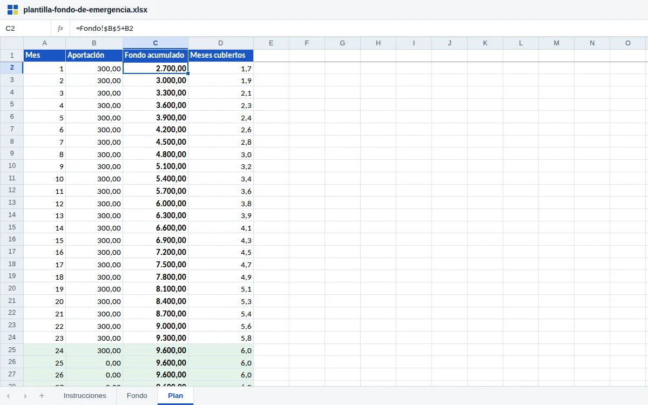Click Aportación 300,00 in row 2
This screenshot has height=405, width=648.
click(x=94, y=68)
